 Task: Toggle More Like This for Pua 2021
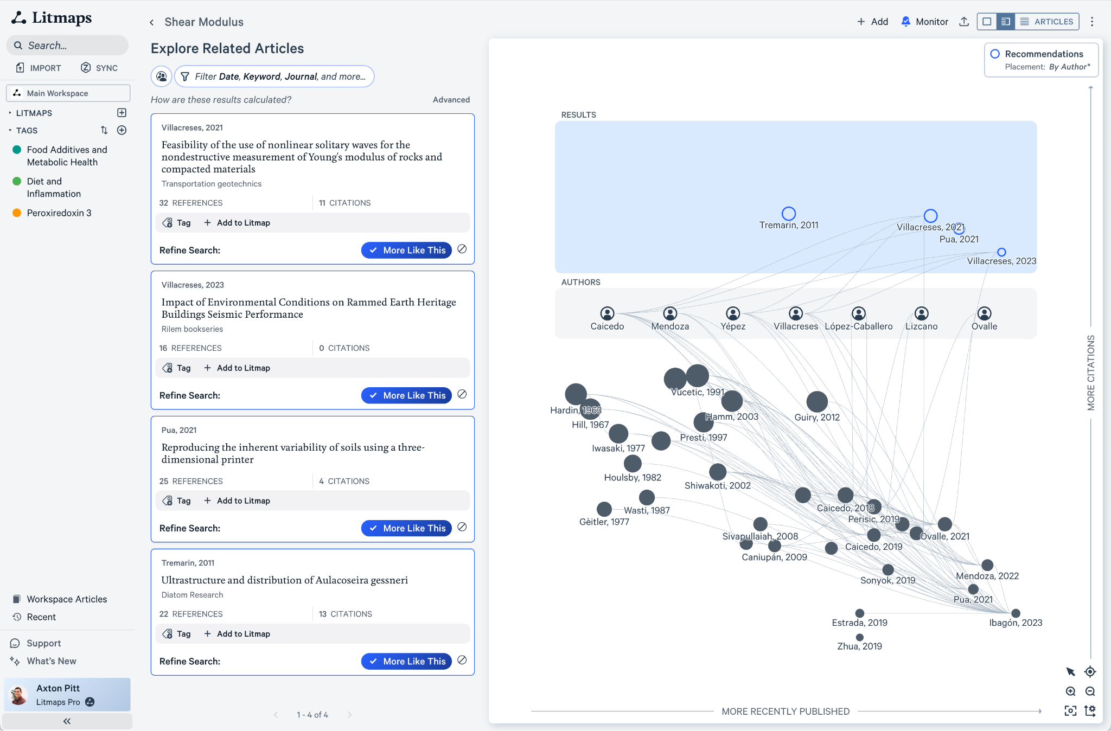[406, 528]
